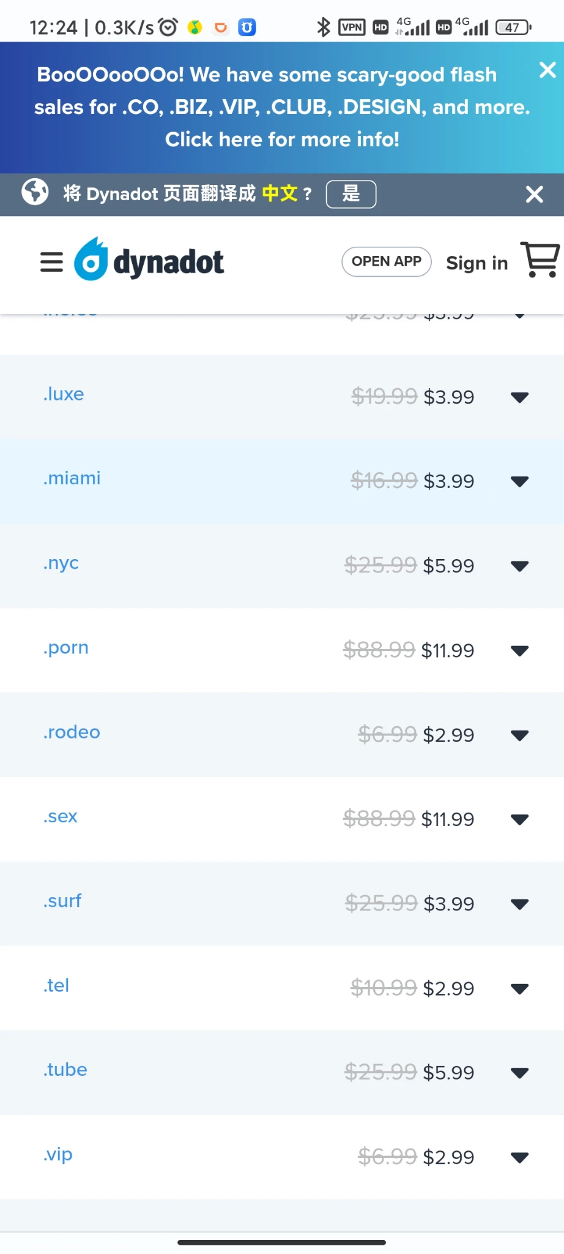Tap the VPN status indicator
This screenshot has height=1254, width=564.
352,27
